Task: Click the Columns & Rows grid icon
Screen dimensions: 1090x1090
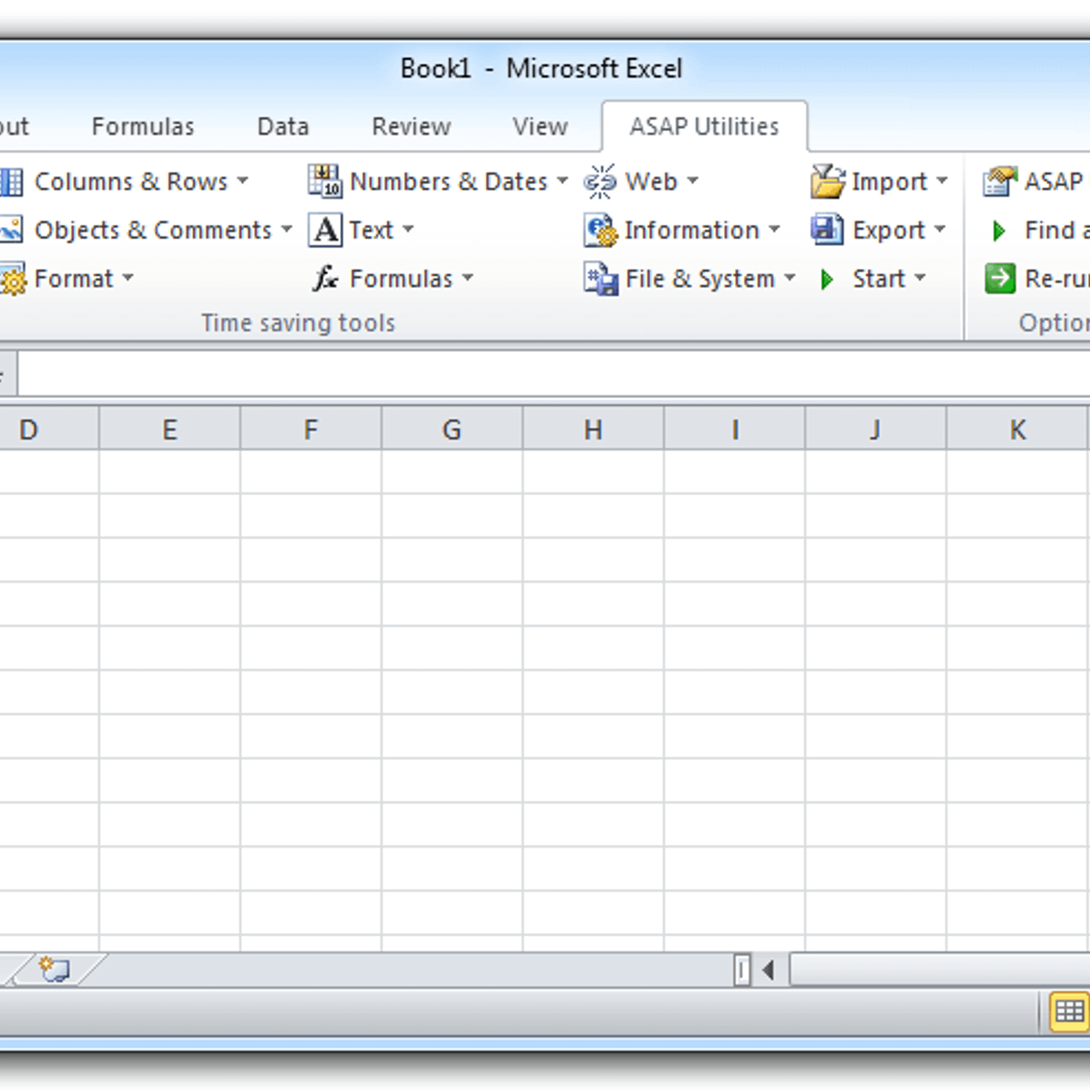Action: pyautogui.click(x=11, y=182)
